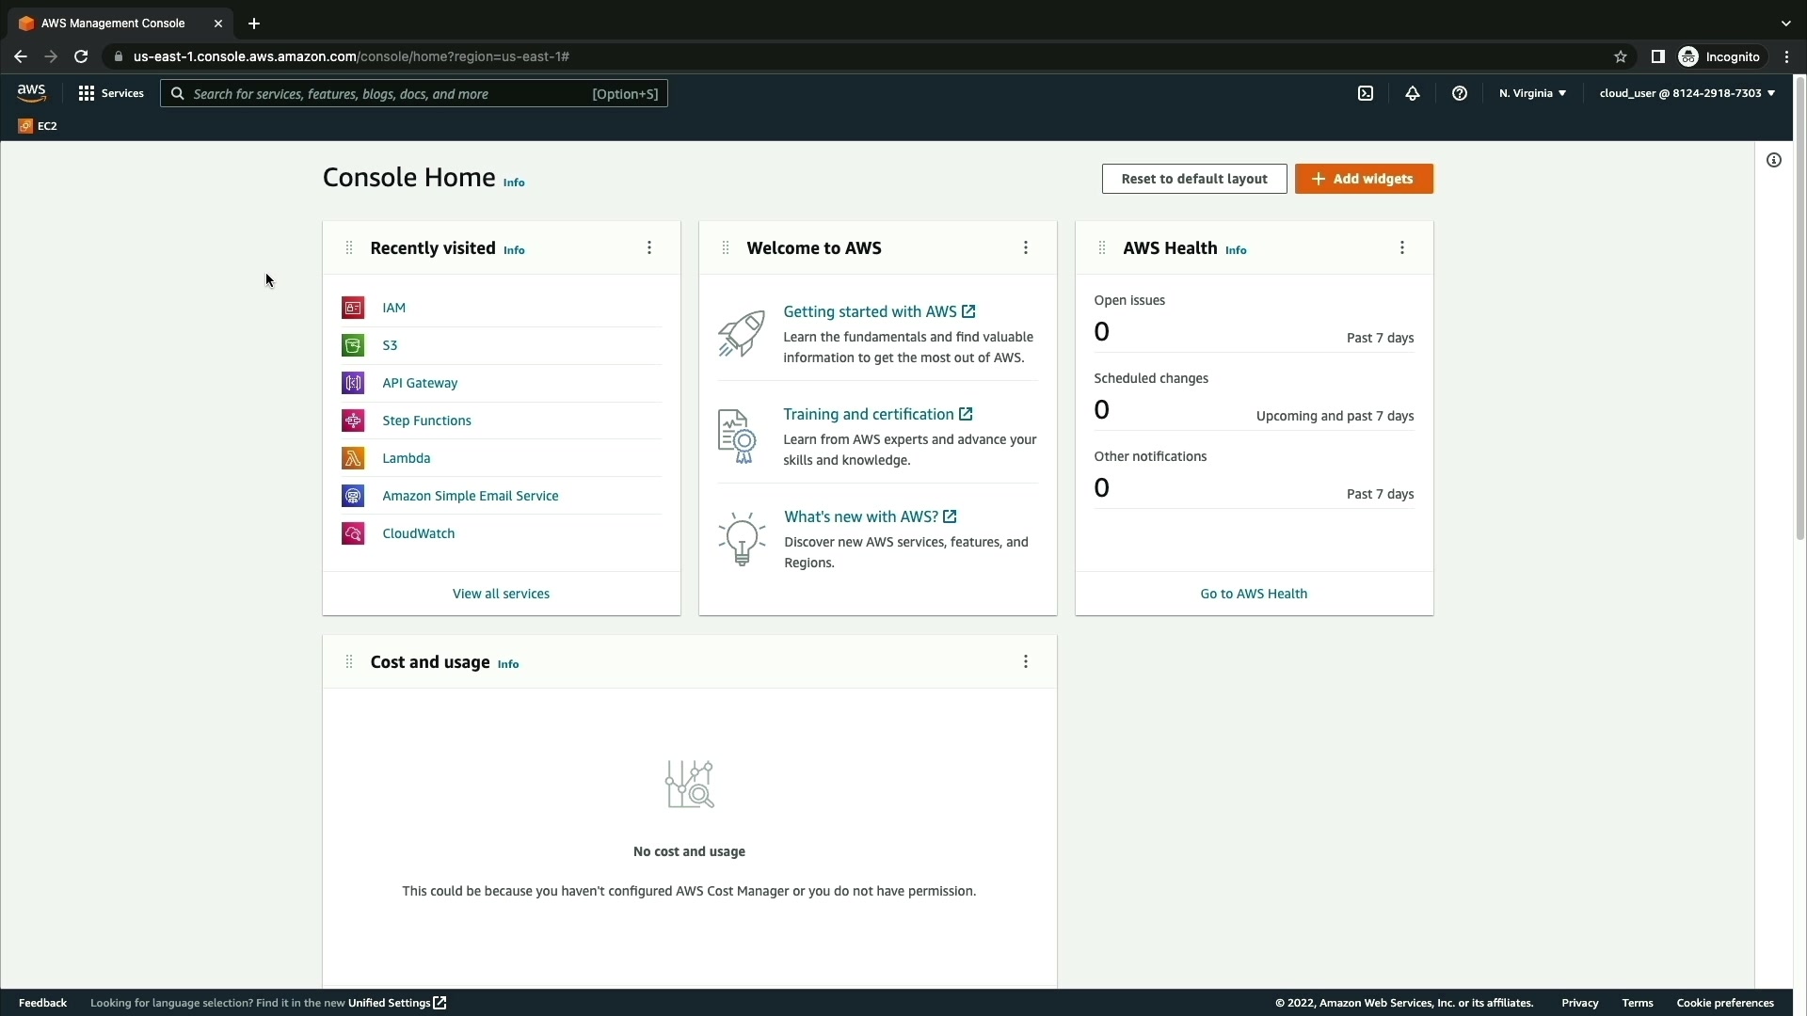Viewport: 1807px width, 1016px height.
Task: Click the Step Functions service icon
Action: click(x=353, y=421)
